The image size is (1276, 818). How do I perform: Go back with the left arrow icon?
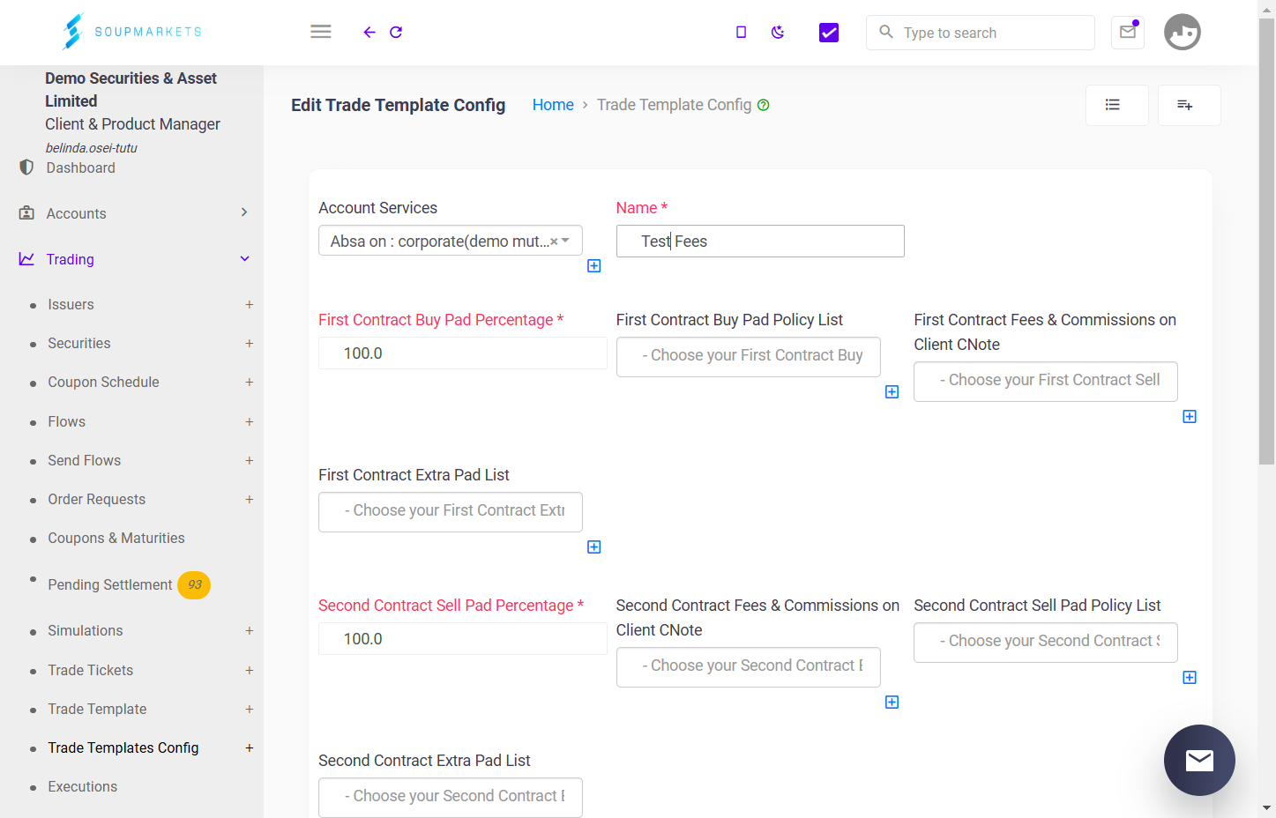pyautogui.click(x=369, y=33)
